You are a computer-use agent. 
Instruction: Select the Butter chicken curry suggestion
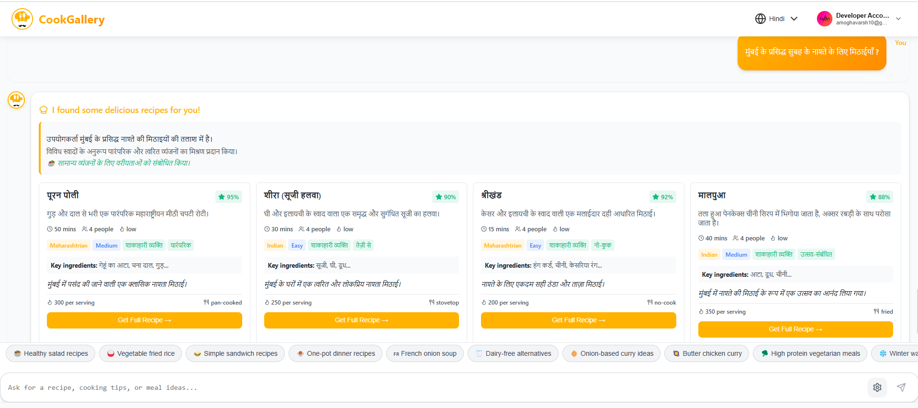(x=706, y=353)
